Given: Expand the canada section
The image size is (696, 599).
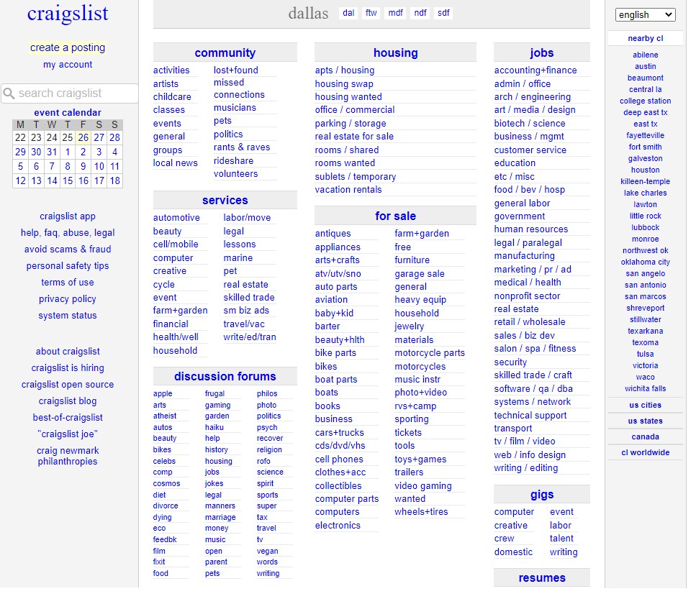Looking at the screenshot, I should (x=645, y=436).
